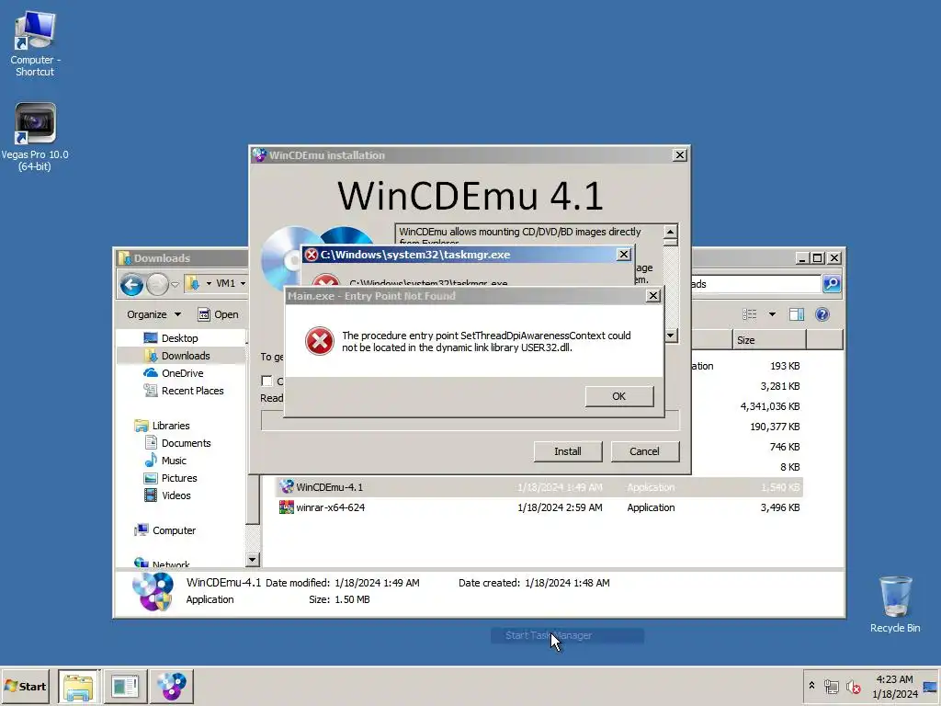Open Explorer help
941x706 pixels.
point(822,314)
